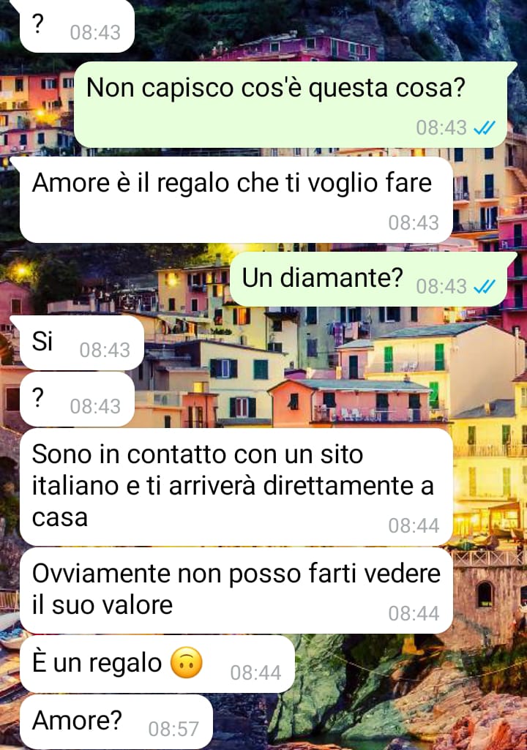Select the 'È un regalo' message bubble
Image resolution: width=527 pixels, height=750 pixels.
coord(157,664)
